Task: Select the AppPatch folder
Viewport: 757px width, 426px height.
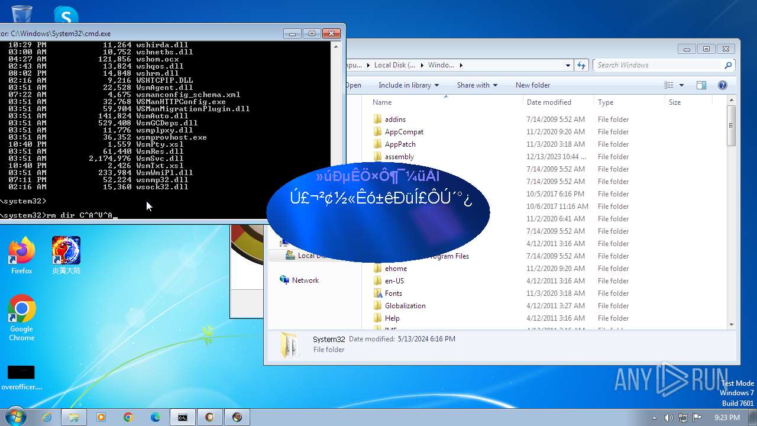Action: coord(400,144)
